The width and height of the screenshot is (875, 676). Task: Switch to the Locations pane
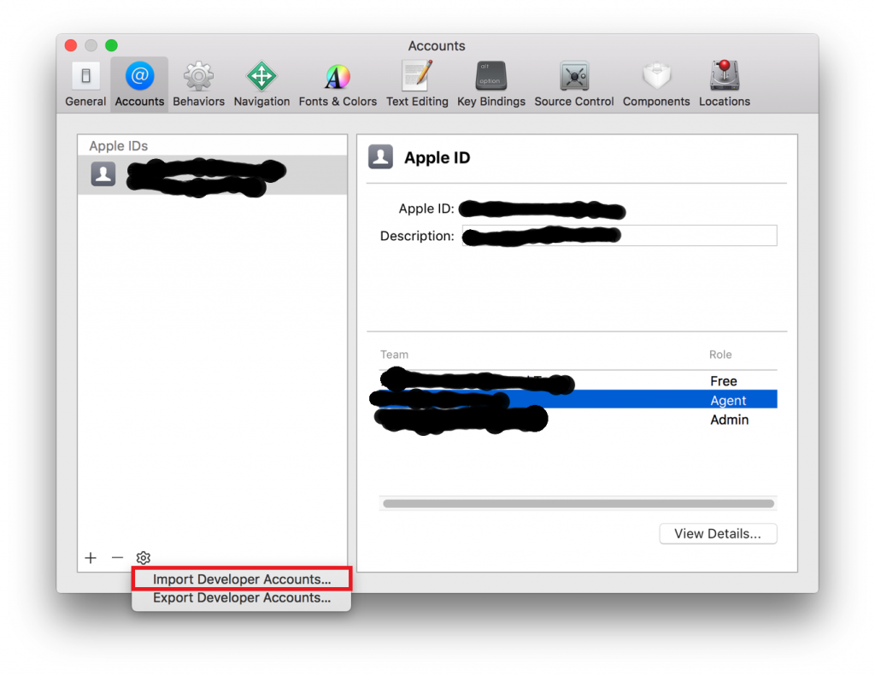[x=725, y=85]
